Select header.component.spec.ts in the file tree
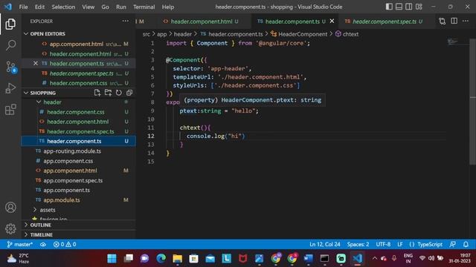Image resolution: width=476 pixels, height=267 pixels. pyautogui.click(x=80, y=131)
